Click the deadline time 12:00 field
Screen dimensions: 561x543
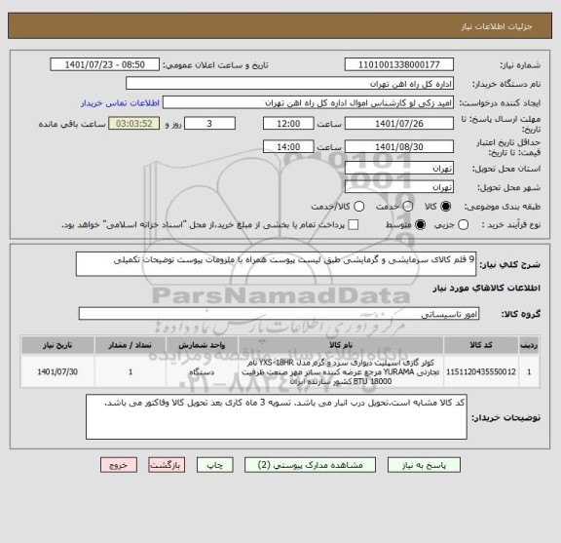(288, 124)
